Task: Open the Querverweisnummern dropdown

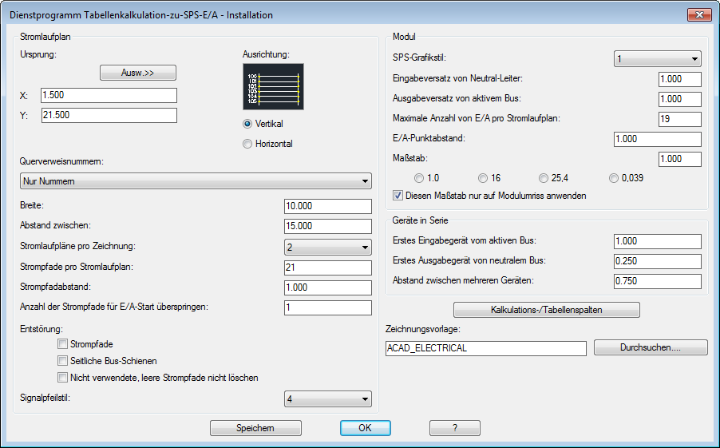Action: (x=196, y=181)
